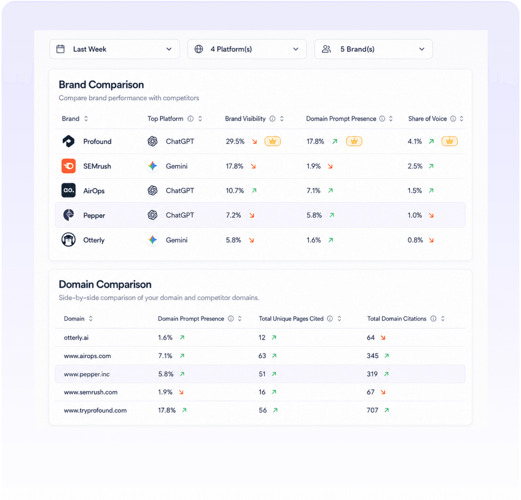This screenshot has height=500, width=521.
Task: Sort by Brand Visibility column arrows
Action: click(x=282, y=119)
